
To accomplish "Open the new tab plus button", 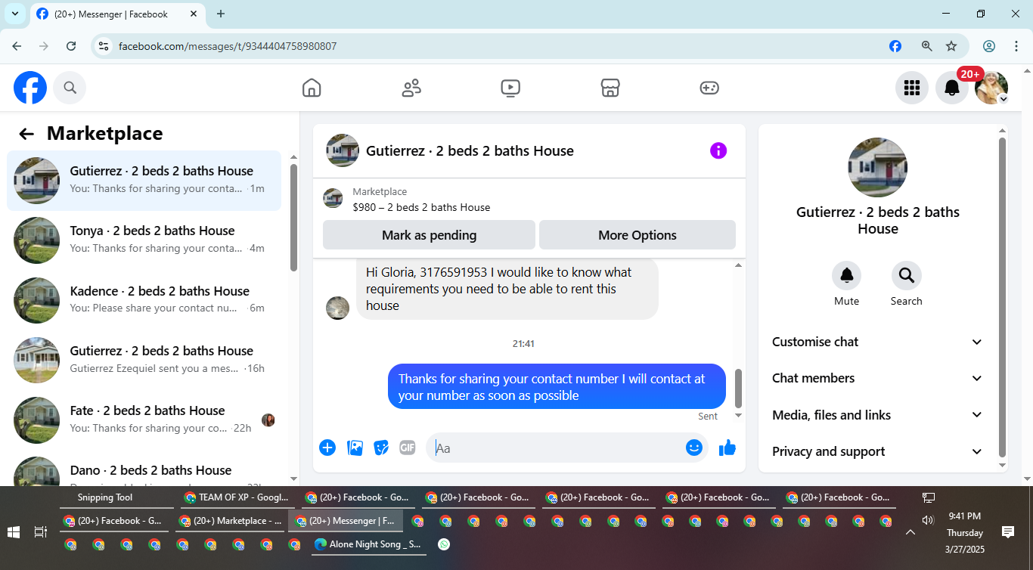I will 221,14.
